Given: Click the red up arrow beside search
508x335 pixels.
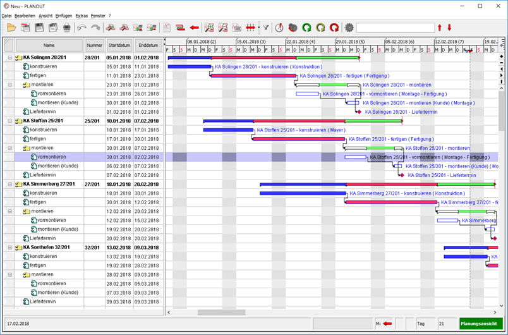Looking at the screenshot, I should coord(440,28).
